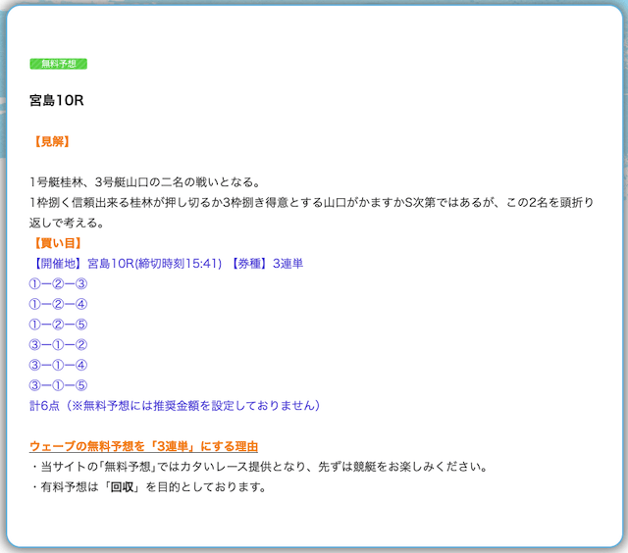Image resolution: width=628 pixels, height=553 pixels.
Task: Open the ウェーブの無料予想を「3連単」にする理由 link
Action: pos(143,446)
